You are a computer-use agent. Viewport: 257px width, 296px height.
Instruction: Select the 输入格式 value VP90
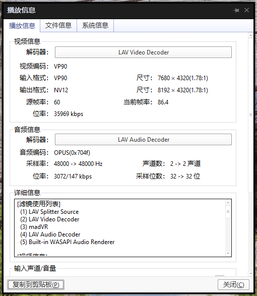[60, 78]
